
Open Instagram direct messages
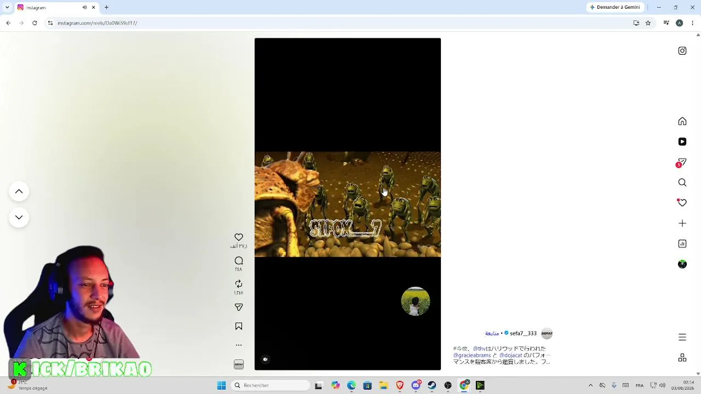(x=682, y=163)
